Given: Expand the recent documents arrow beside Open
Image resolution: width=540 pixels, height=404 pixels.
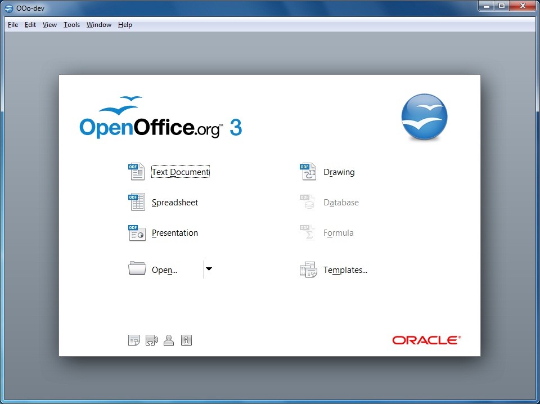Looking at the screenshot, I should pyautogui.click(x=209, y=269).
